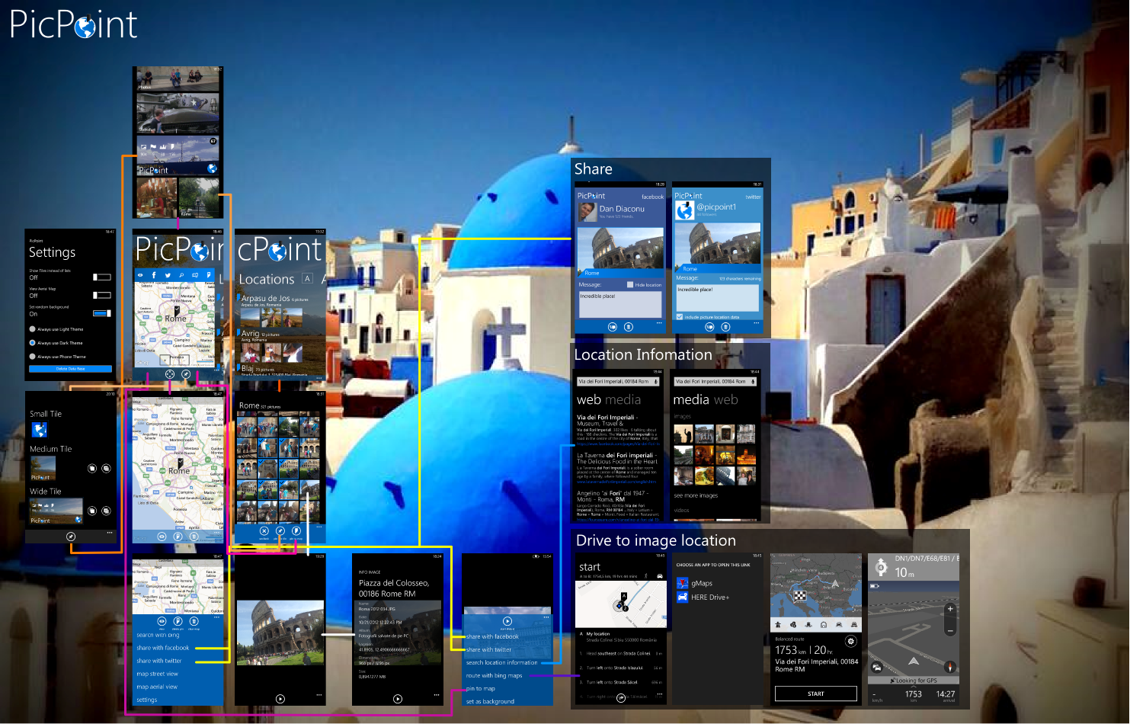Open the gMaps app icon
1130x724 pixels.
(x=682, y=583)
